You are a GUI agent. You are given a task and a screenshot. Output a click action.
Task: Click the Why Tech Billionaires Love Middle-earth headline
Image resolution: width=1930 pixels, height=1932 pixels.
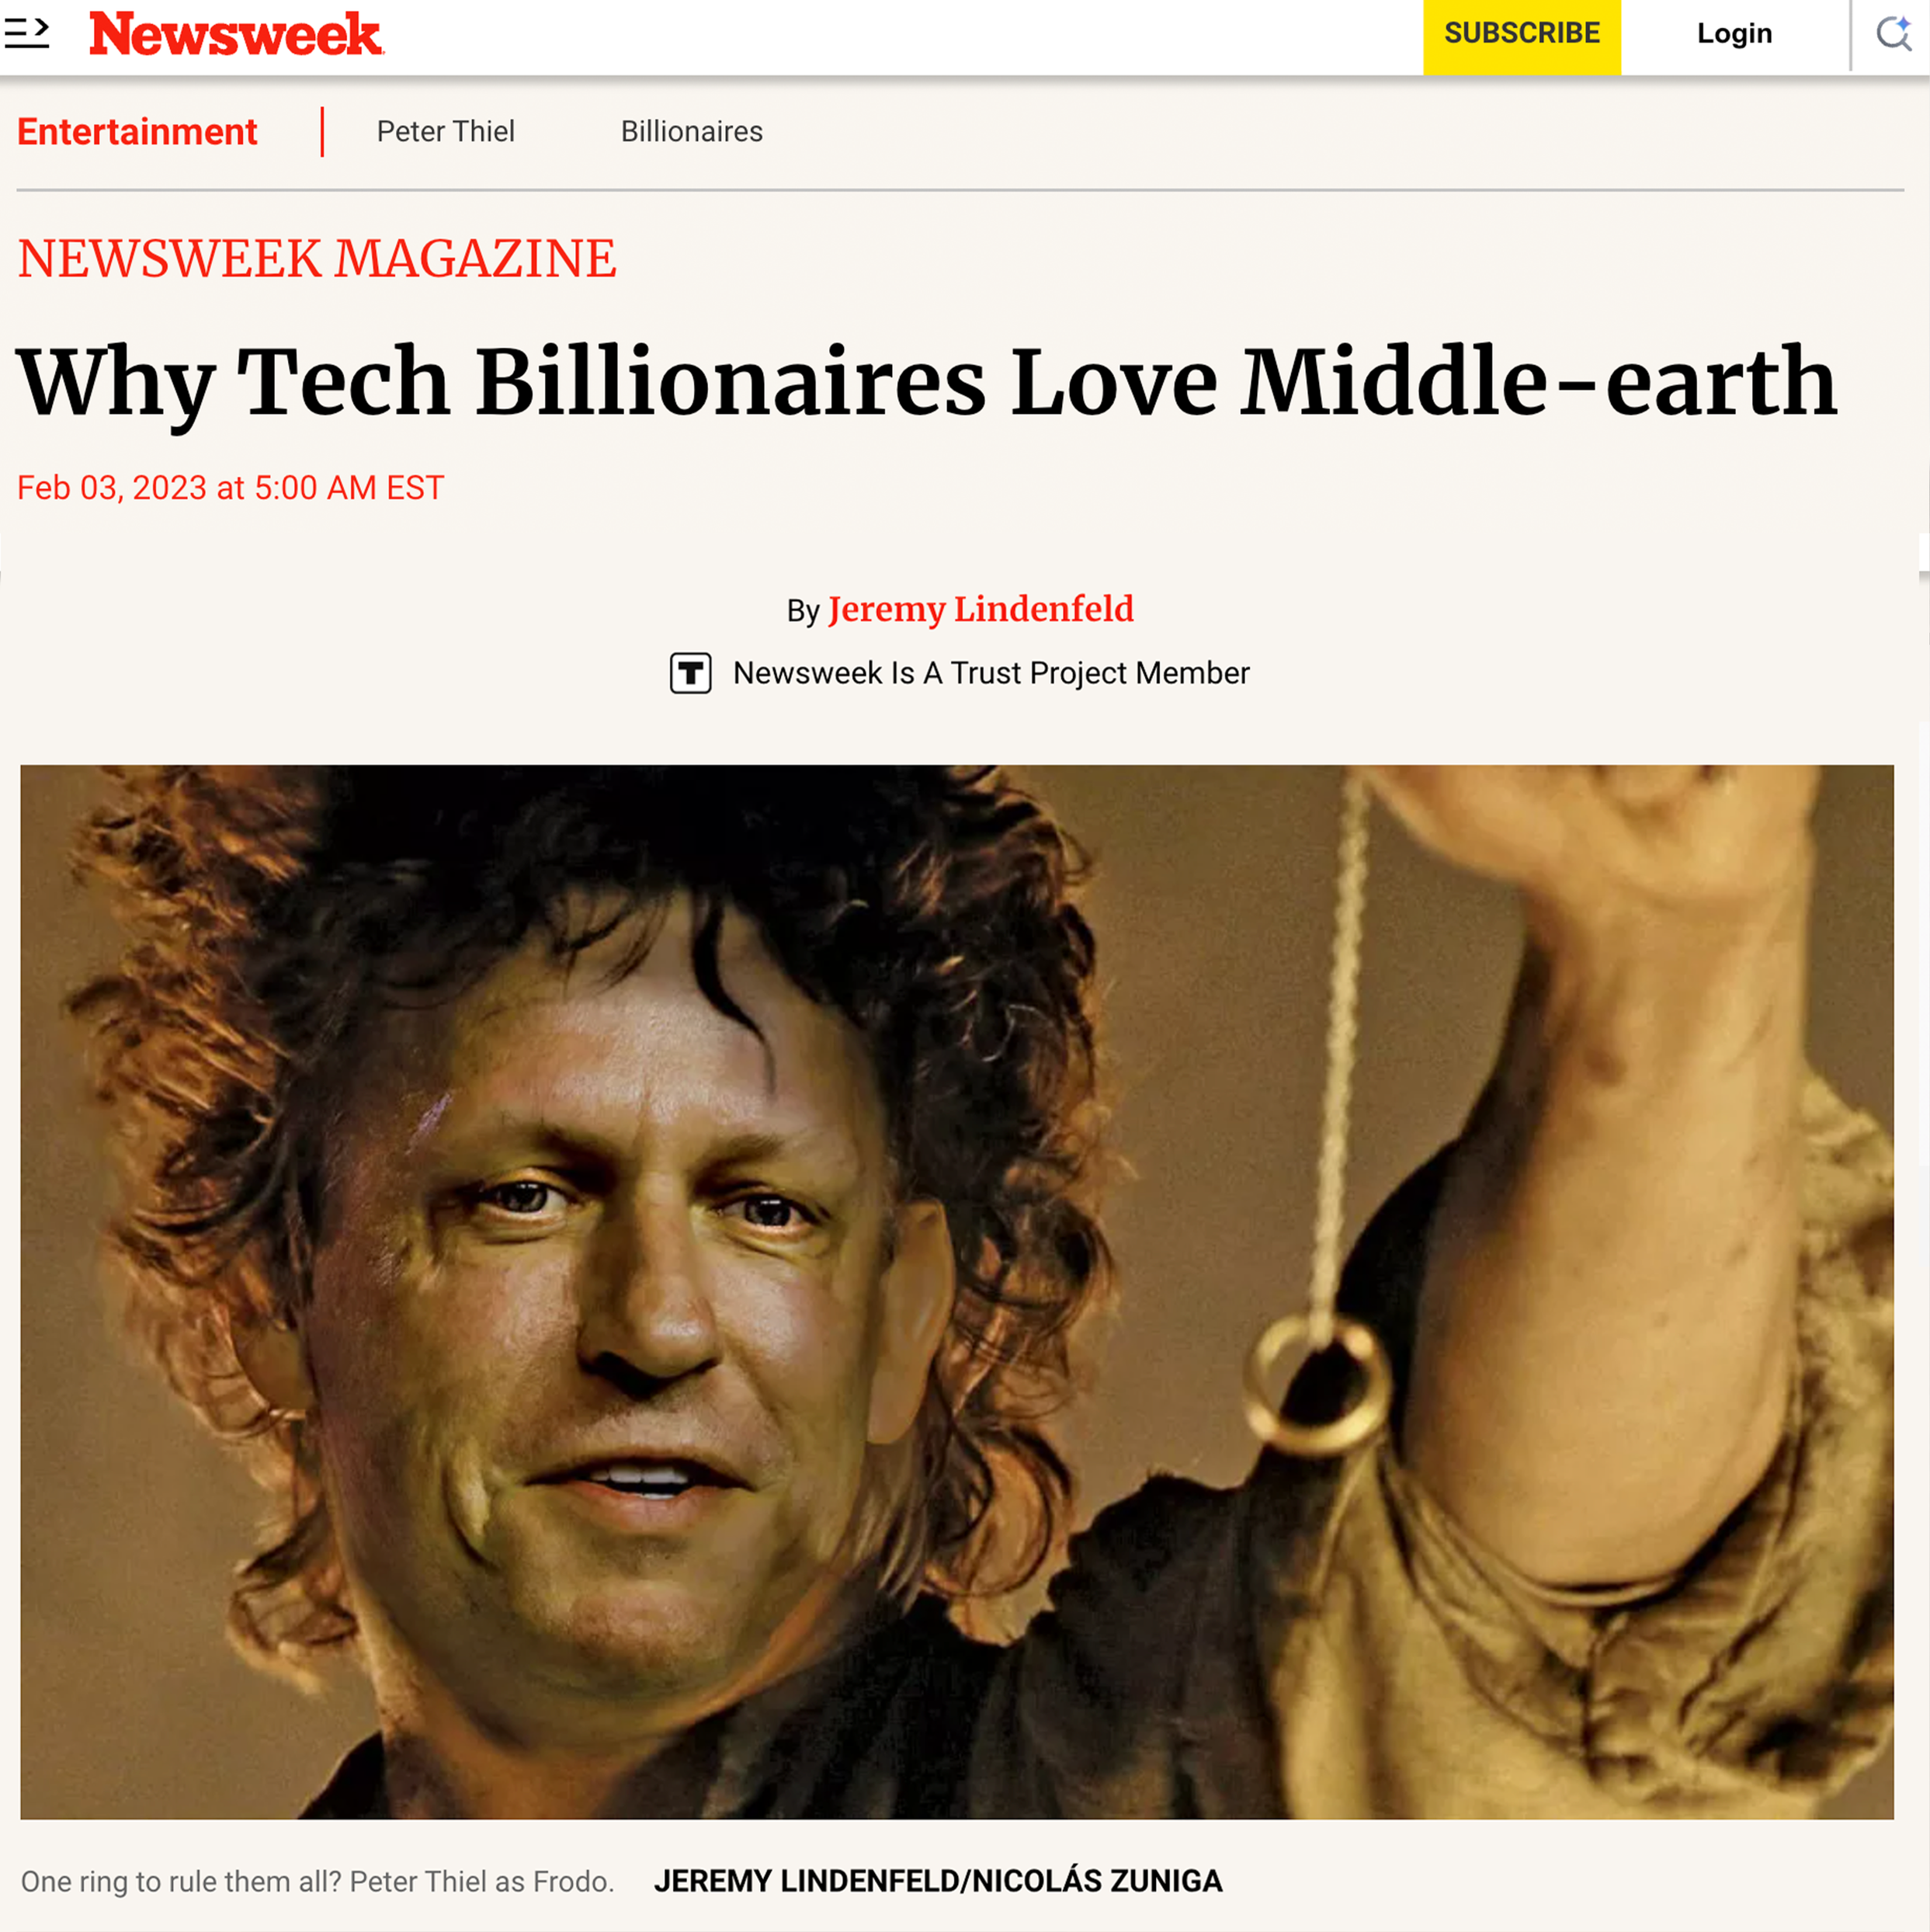point(926,382)
